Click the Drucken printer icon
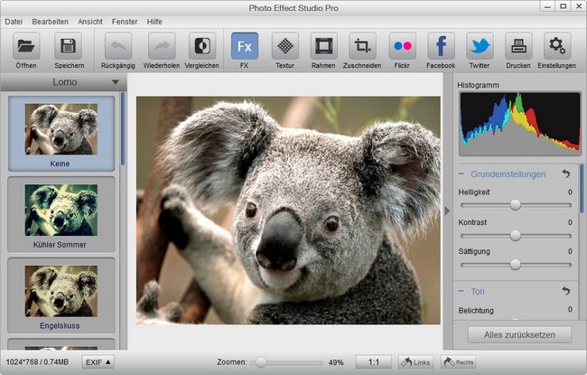 tap(517, 46)
